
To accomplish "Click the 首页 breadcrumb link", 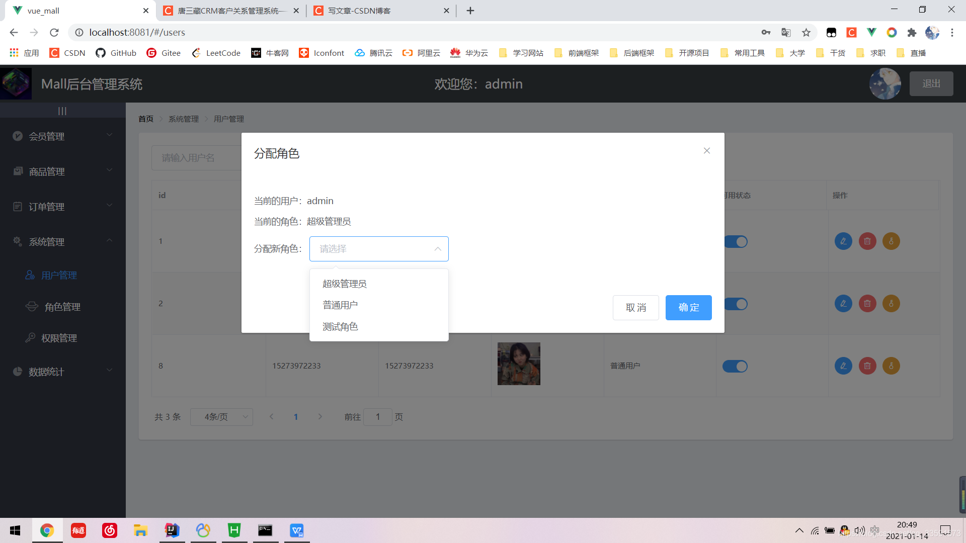I will point(146,119).
